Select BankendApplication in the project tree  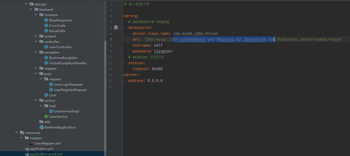coord(60,127)
